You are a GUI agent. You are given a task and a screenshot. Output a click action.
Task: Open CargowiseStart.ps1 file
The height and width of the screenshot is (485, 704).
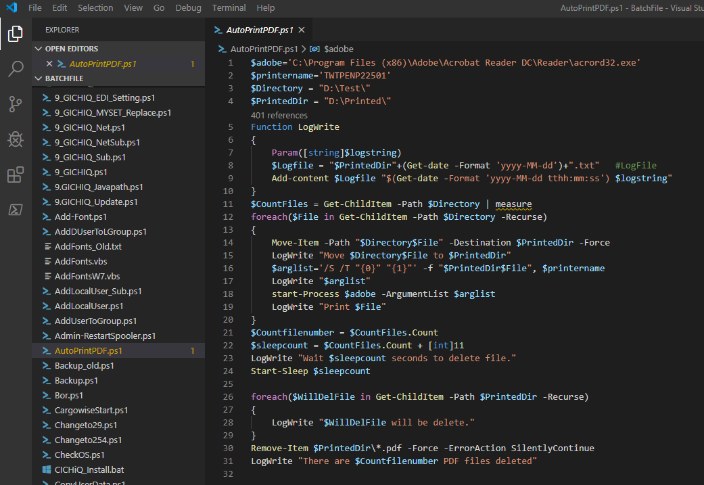pos(118,410)
